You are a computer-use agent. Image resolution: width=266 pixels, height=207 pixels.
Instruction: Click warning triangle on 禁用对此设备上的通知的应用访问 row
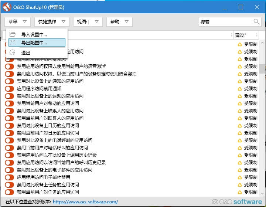tap(239, 81)
